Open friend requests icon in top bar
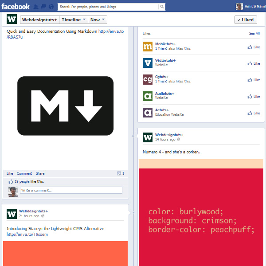This screenshot has height=266, width=266. click(36, 7)
